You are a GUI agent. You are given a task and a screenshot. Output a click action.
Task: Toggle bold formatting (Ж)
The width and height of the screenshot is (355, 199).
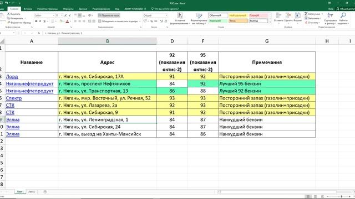[36, 21]
